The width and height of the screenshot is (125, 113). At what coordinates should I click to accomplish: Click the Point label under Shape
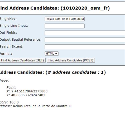tap(11, 87)
